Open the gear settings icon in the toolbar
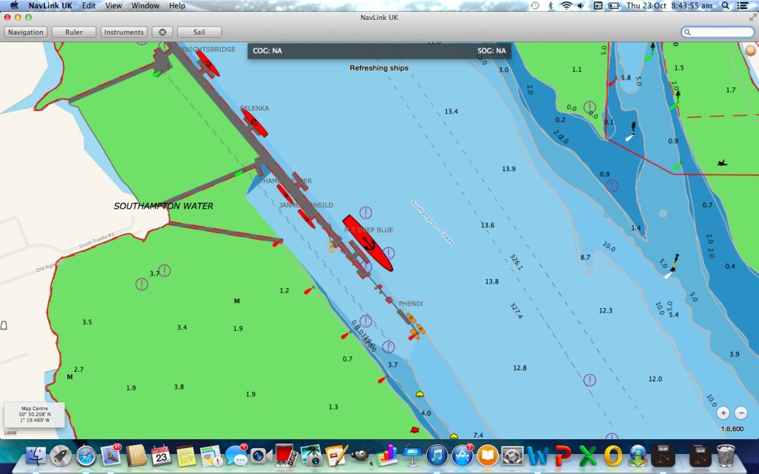 pyautogui.click(x=162, y=32)
